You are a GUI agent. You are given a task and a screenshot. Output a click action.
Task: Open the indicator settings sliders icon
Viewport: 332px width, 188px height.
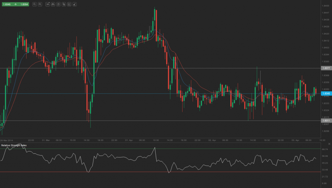pyautogui.click(x=58, y=4)
